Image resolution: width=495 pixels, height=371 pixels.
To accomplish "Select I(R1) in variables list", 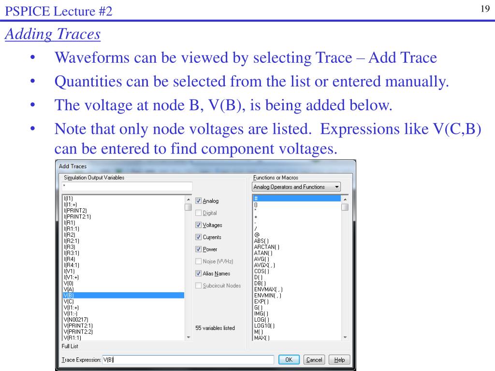I will 70,223.
